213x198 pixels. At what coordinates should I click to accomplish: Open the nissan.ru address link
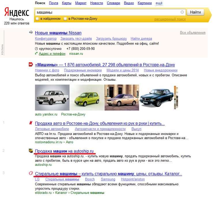tap(76, 54)
